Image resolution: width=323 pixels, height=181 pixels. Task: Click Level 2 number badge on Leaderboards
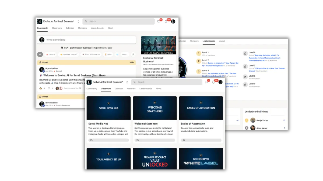pyautogui.click(x=199, y=61)
